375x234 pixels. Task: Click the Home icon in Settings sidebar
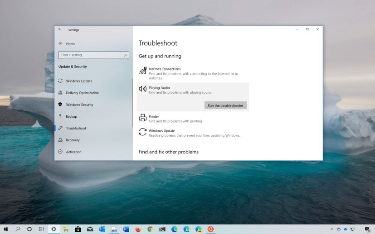pyautogui.click(x=60, y=44)
